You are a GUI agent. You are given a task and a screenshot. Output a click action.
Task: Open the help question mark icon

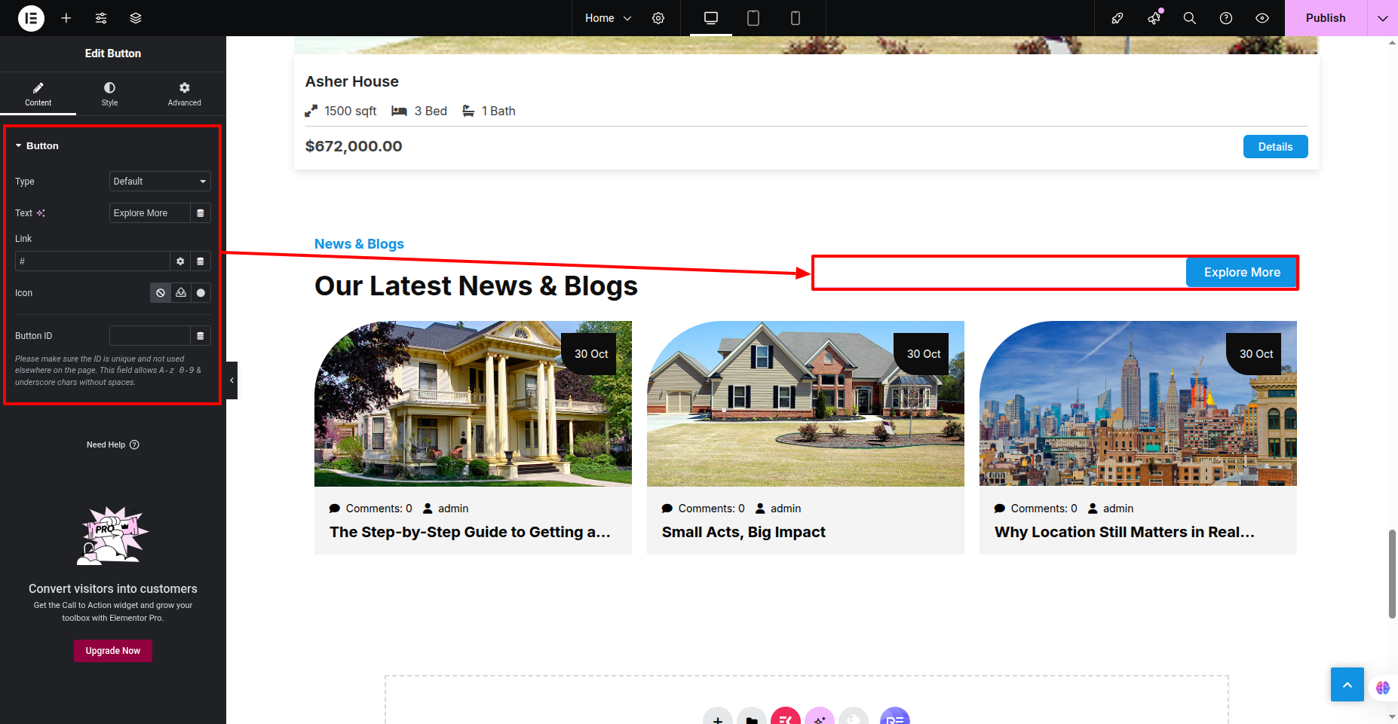click(1226, 18)
